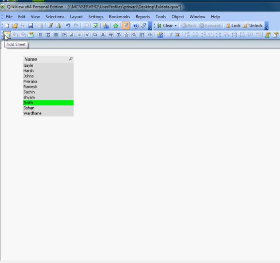
Task: Open the Edit Script icon
Action: [x=50, y=26]
